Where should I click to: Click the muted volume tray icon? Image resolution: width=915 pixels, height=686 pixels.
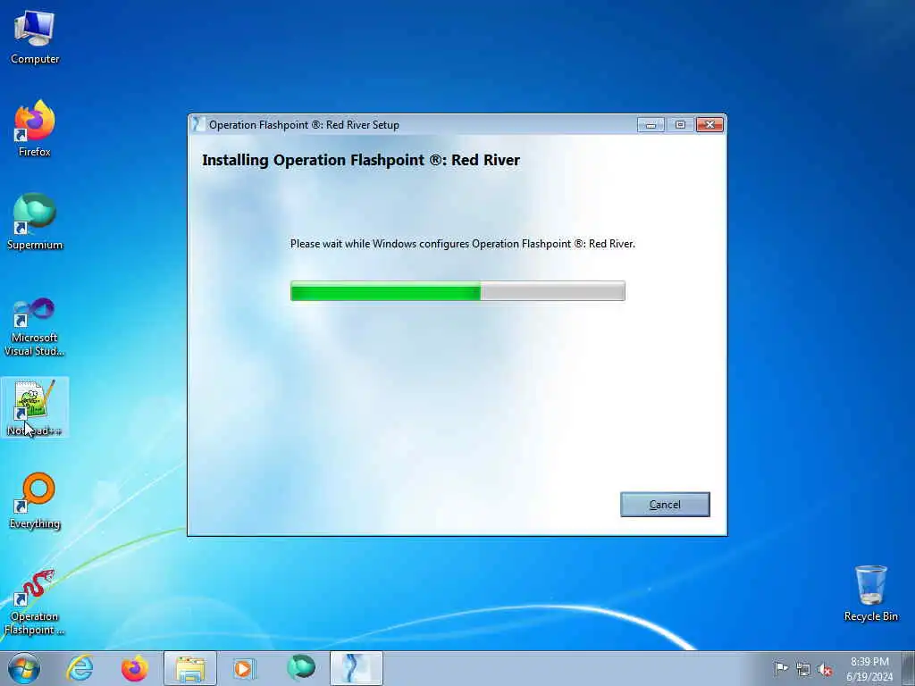point(825,669)
